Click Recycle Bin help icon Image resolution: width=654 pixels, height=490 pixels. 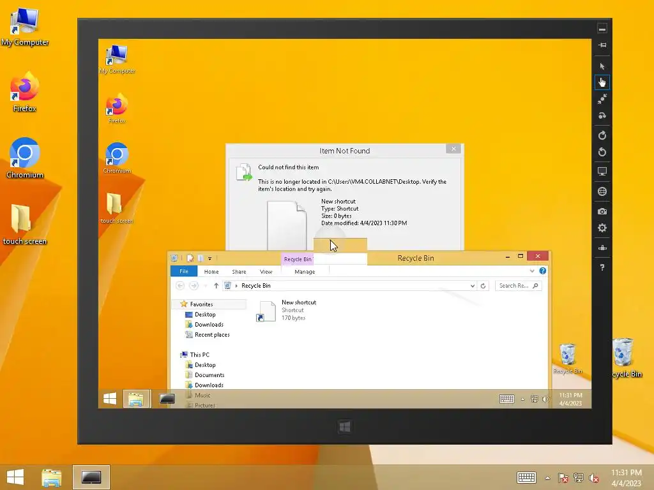coord(543,271)
